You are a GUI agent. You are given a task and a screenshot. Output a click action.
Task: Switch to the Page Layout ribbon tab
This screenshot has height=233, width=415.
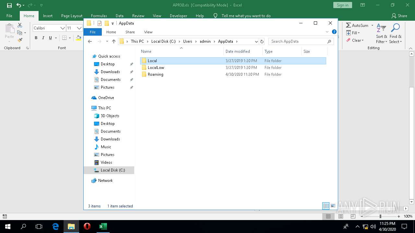coord(72,16)
